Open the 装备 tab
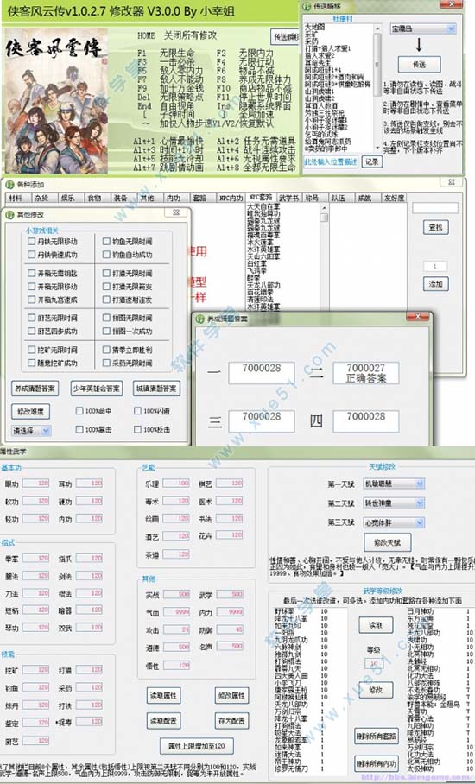The width and height of the screenshot is (475, 784). [x=121, y=198]
